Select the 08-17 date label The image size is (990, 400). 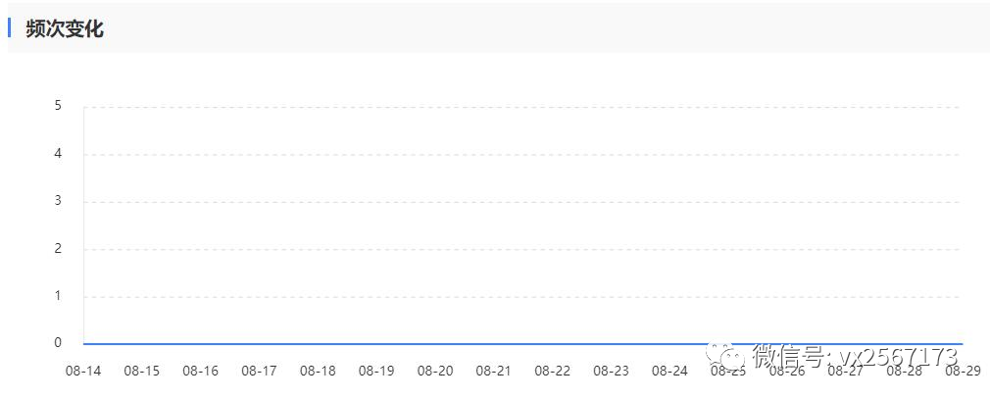click(259, 371)
